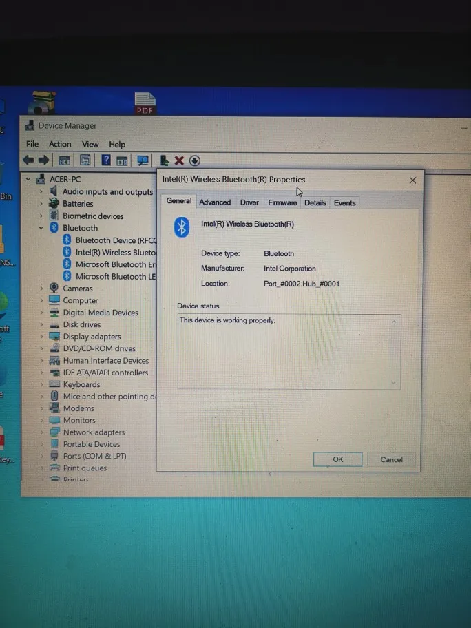Click the Mice and other pointing devices icon
This screenshot has width=471, height=628.
(54, 396)
